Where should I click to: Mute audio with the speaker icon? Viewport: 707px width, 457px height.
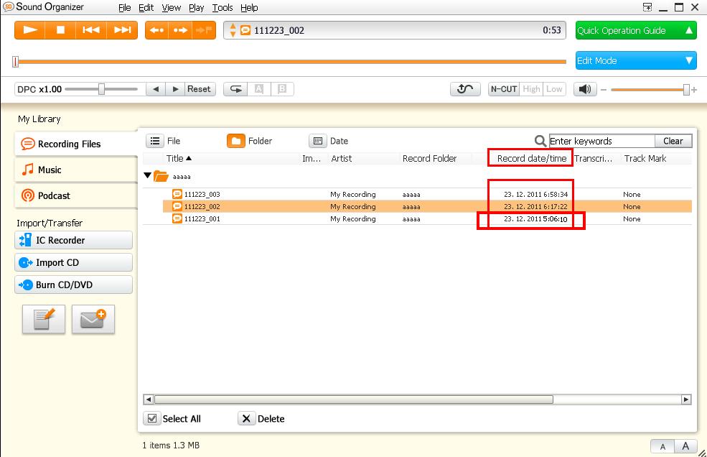point(585,89)
